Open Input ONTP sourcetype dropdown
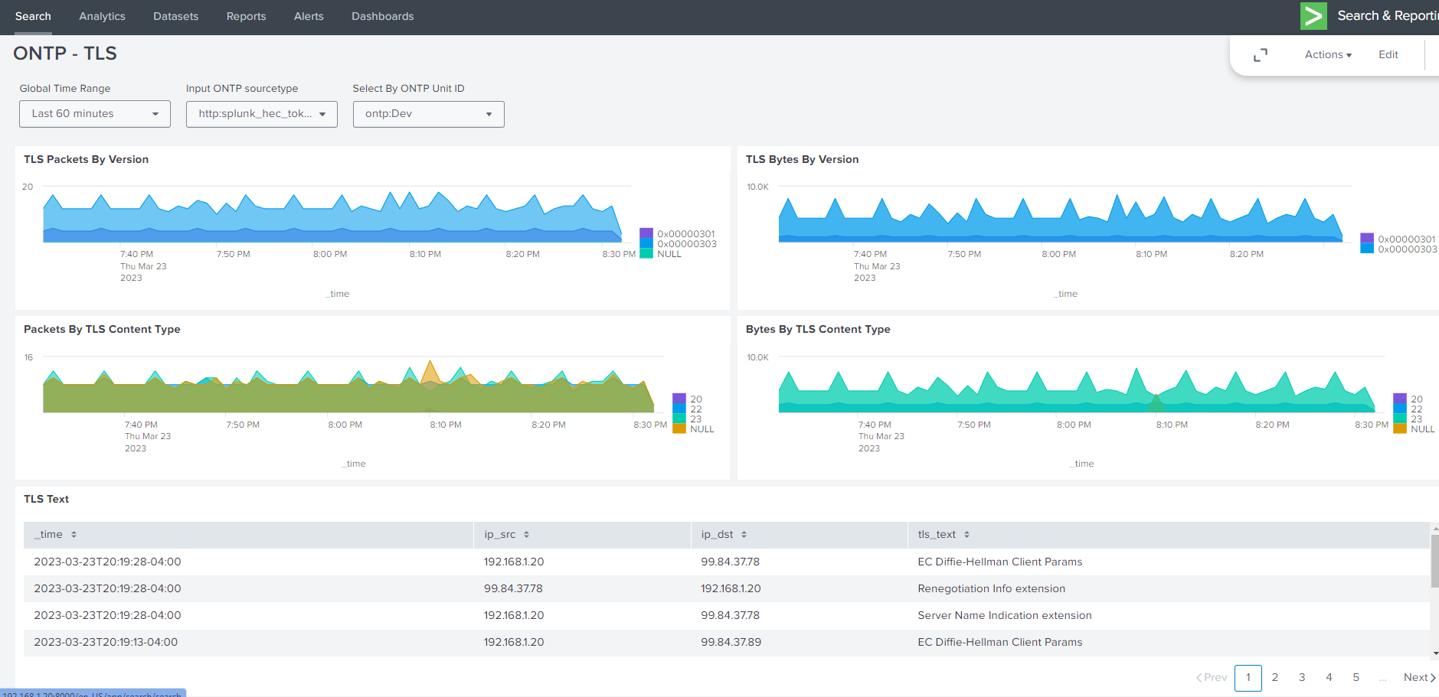 tap(262, 114)
